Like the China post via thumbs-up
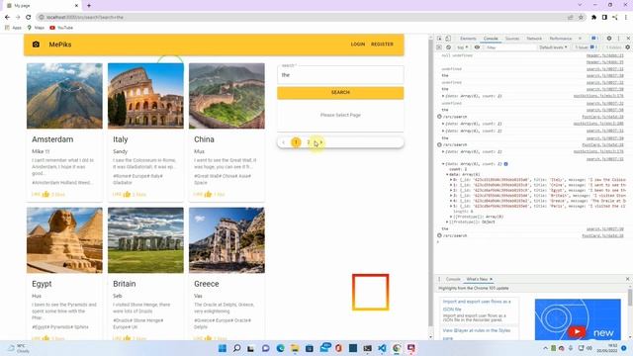This screenshot has width=633, height=356. point(208,194)
